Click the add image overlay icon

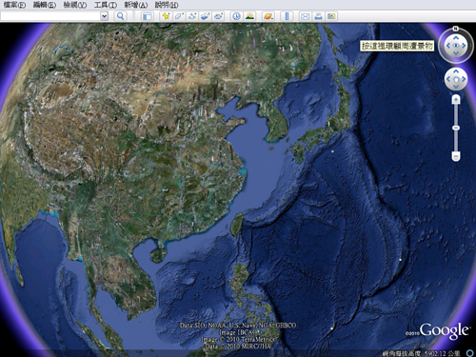[x=206, y=16]
